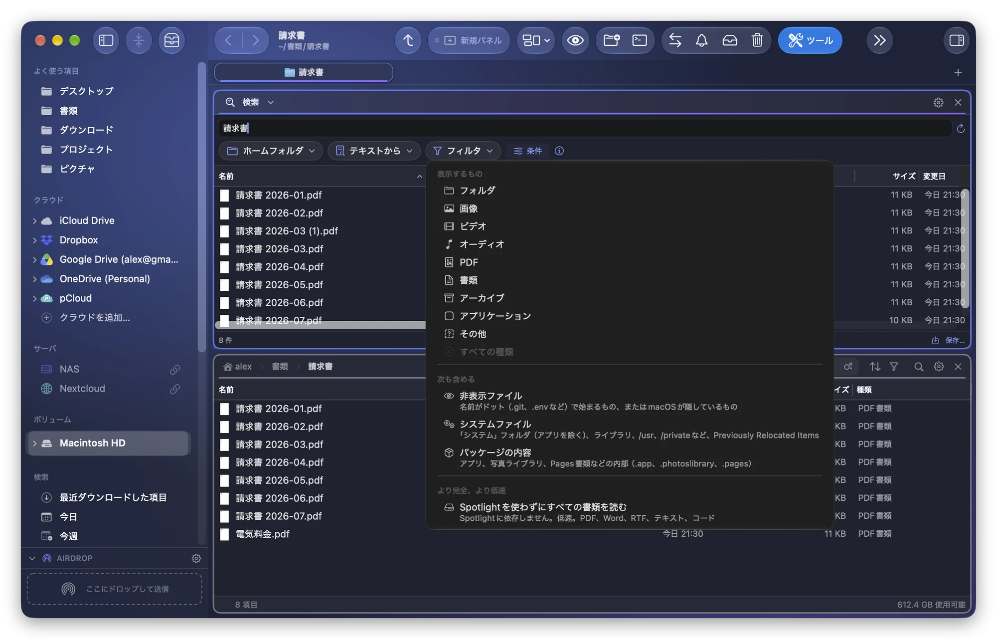Click the double chevron overflow button
The image size is (997, 639).
click(x=879, y=40)
